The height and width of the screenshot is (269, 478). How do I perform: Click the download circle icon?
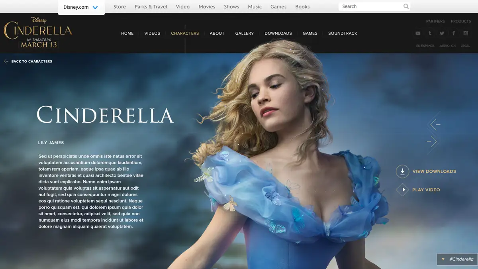click(x=402, y=171)
